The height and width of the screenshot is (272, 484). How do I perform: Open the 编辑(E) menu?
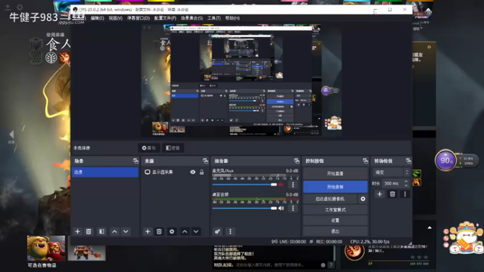tap(97, 18)
